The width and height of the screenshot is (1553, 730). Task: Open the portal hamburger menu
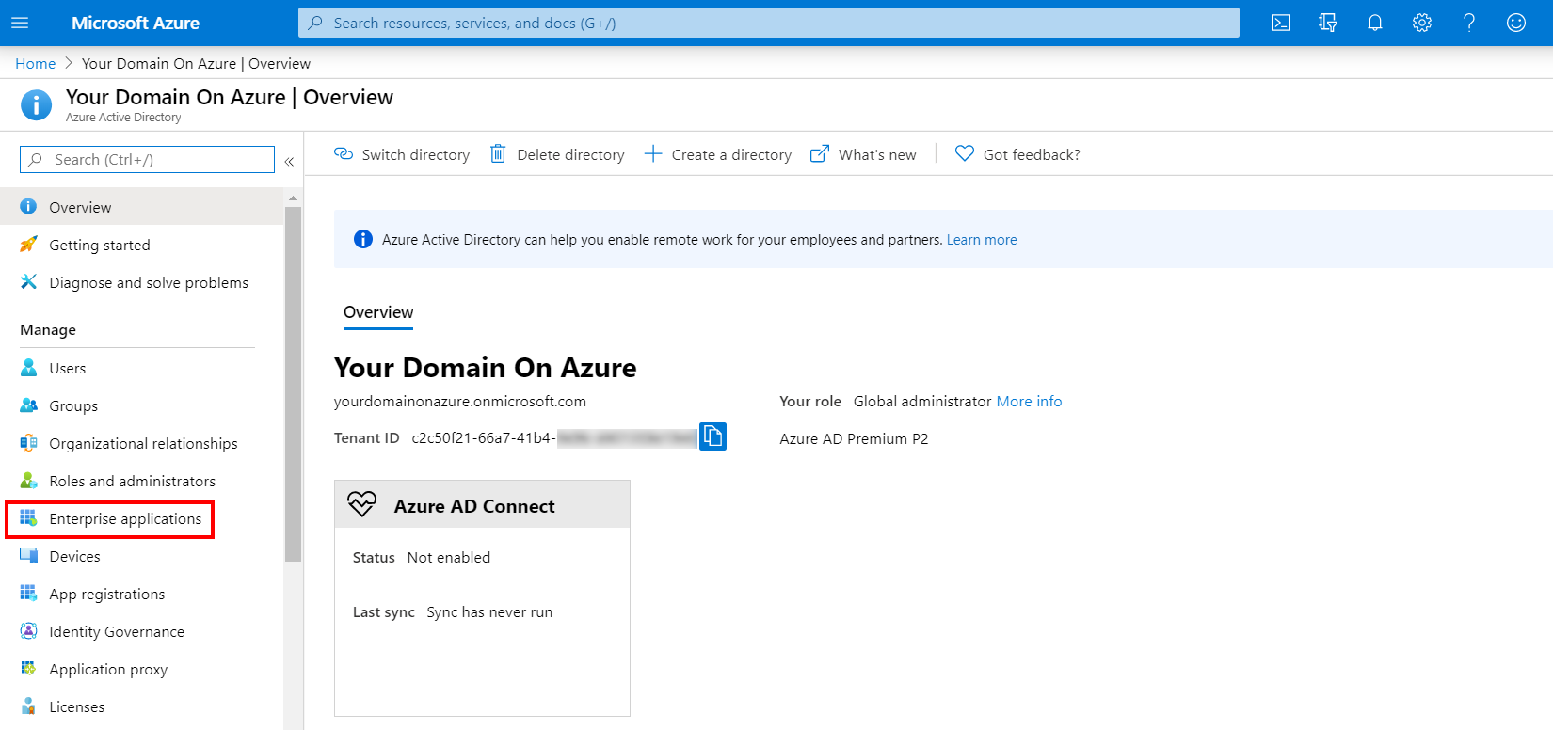[x=20, y=23]
